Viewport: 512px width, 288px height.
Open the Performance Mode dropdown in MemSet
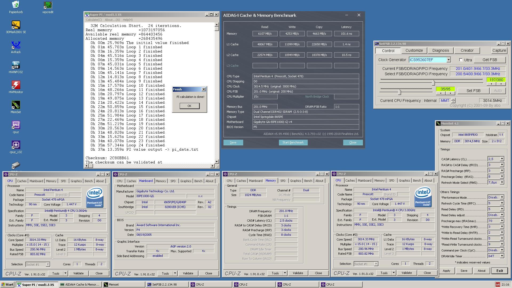pyautogui.click(x=502, y=197)
